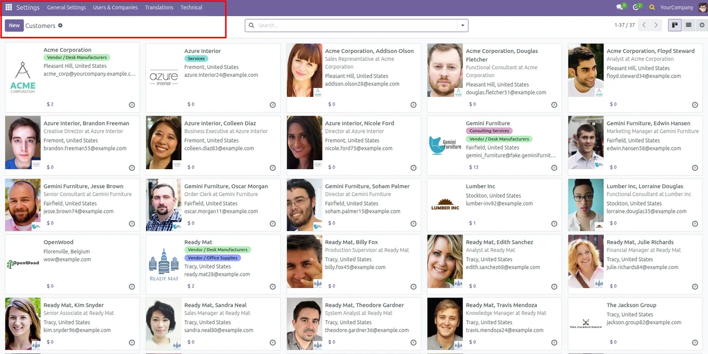Click activity clock on Addison Olson card

[x=413, y=105]
